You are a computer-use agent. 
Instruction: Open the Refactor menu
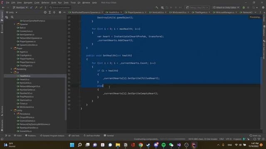tap(45, 2)
